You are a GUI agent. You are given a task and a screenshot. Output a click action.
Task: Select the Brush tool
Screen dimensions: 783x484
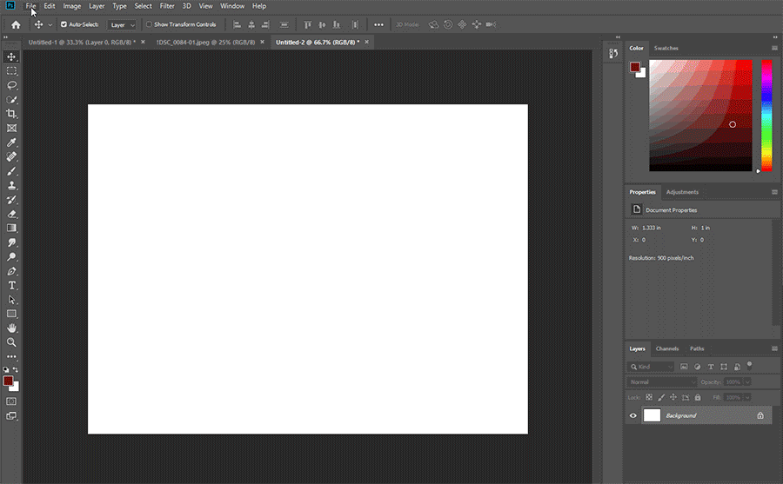pos(11,171)
